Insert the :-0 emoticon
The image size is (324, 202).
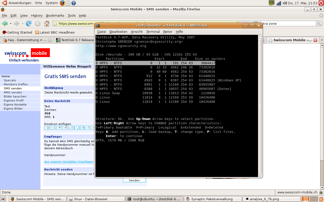(65, 128)
